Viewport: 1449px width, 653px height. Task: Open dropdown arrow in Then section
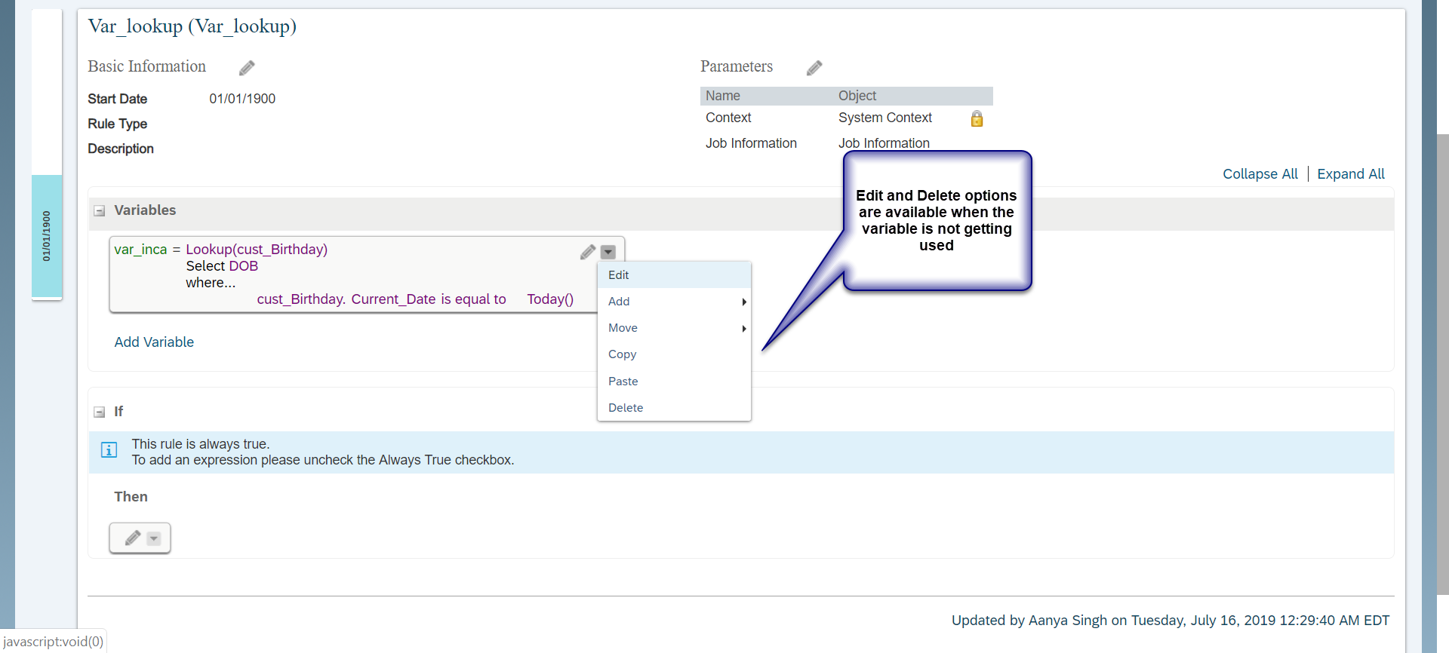(x=154, y=538)
